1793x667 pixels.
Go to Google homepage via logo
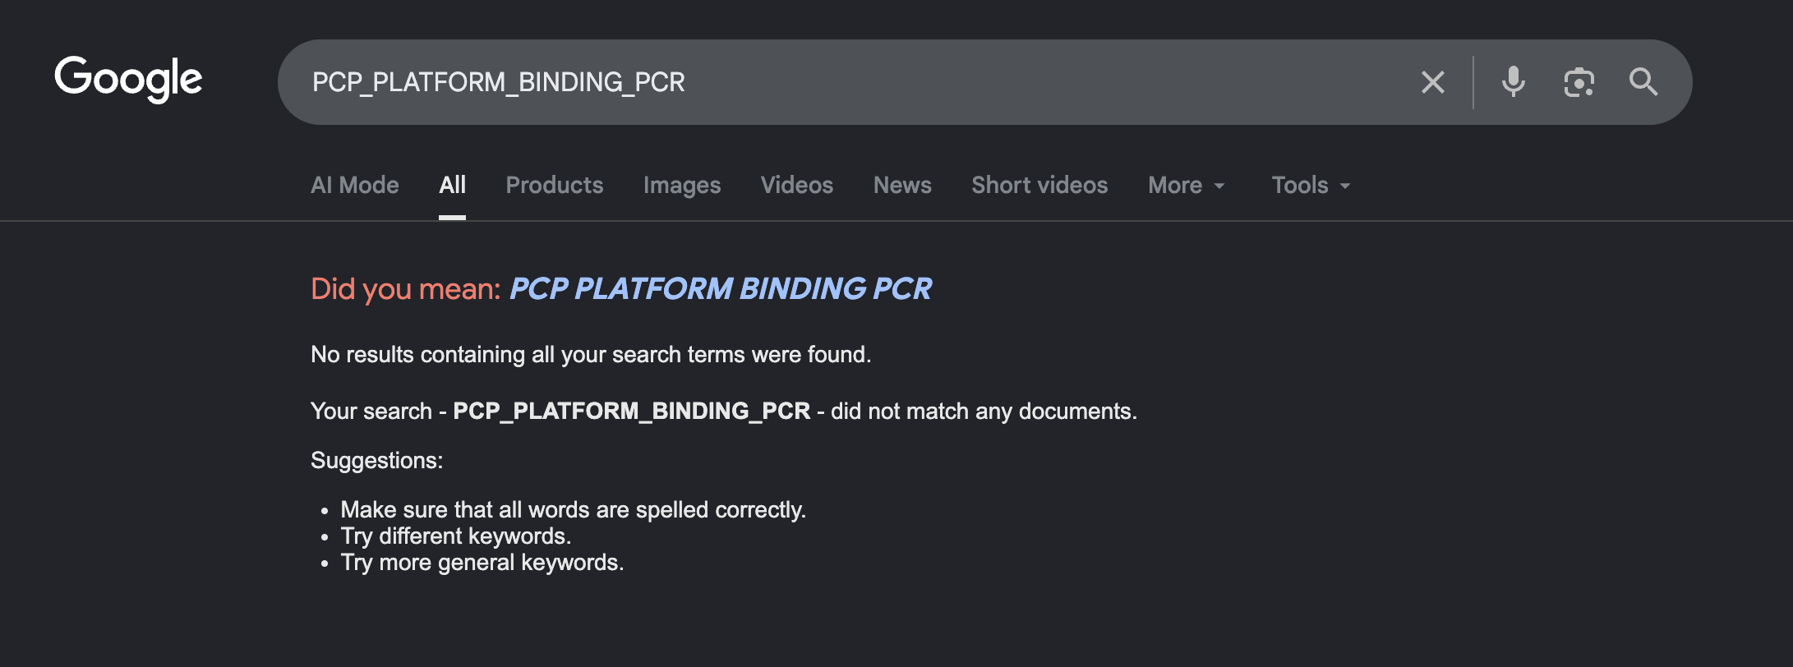[x=128, y=80]
